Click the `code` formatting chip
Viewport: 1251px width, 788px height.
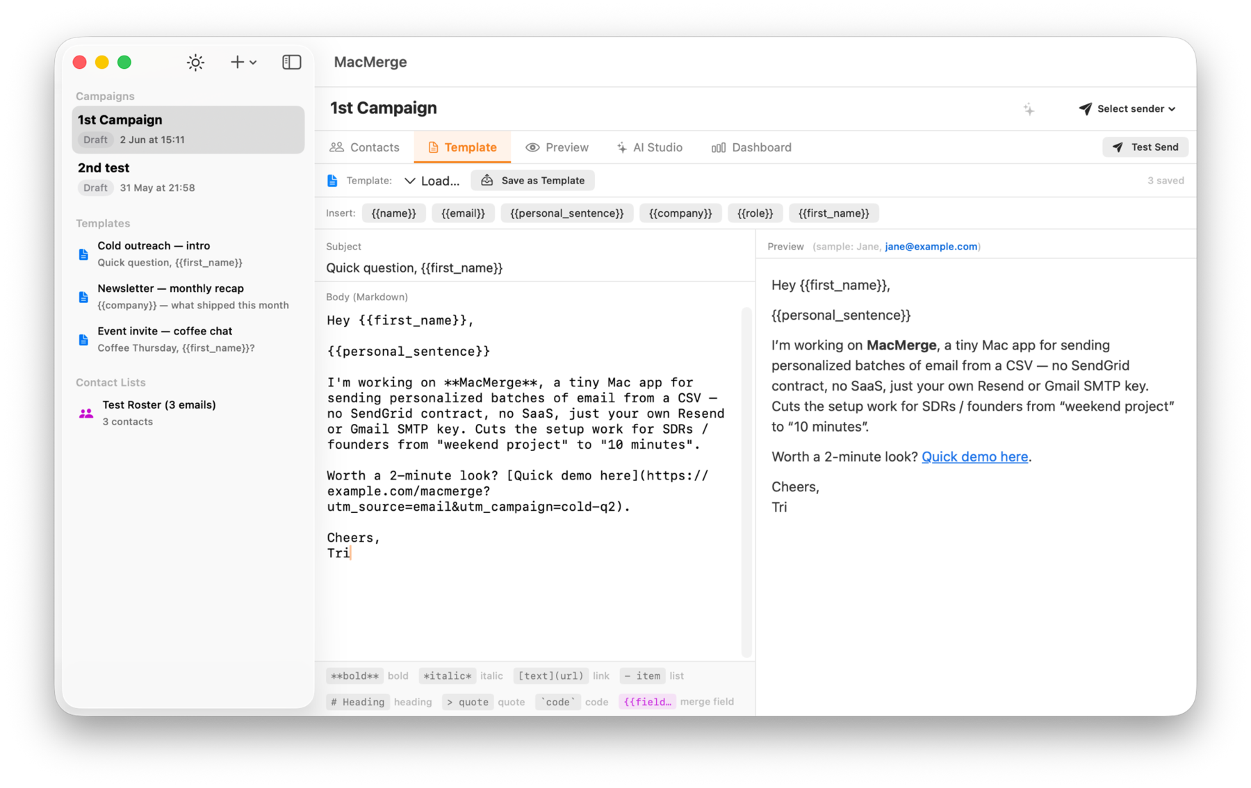pyautogui.click(x=558, y=703)
